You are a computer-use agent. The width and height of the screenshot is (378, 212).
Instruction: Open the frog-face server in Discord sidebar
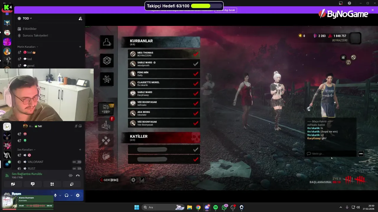[x=7, y=32]
